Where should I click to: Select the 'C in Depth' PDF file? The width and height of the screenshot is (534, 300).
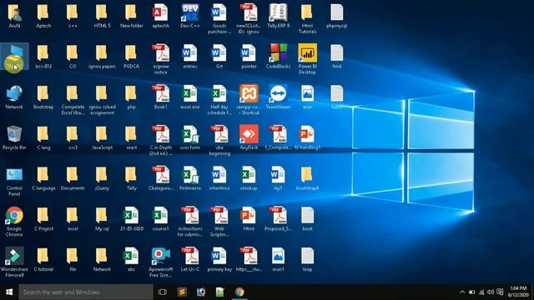(x=161, y=140)
